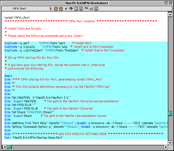Screen dimensions: 174x151
Task: Click '# just execute the following:' comment
Action: [24, 69]
